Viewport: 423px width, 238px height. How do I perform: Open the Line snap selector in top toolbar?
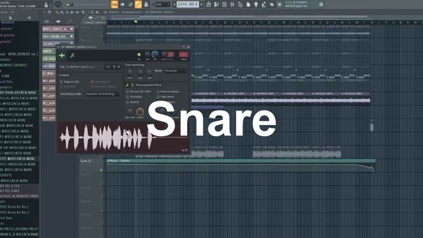163,5
